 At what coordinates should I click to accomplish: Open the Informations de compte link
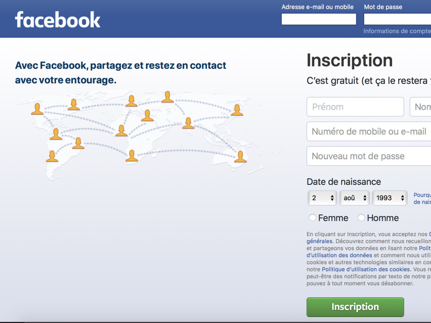(397, 31)
